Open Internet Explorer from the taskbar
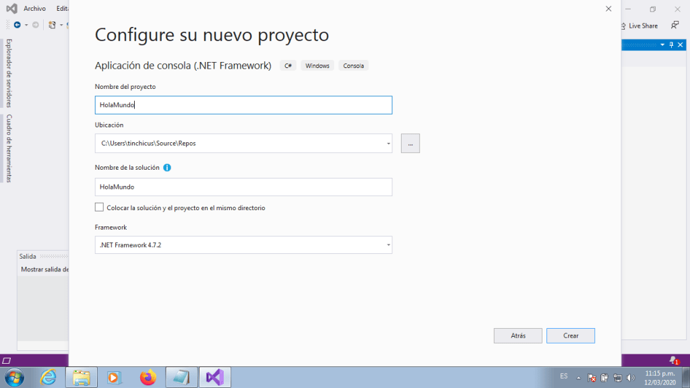The height and width of the screenshot is (388, 690). click(x=49, y=377)
